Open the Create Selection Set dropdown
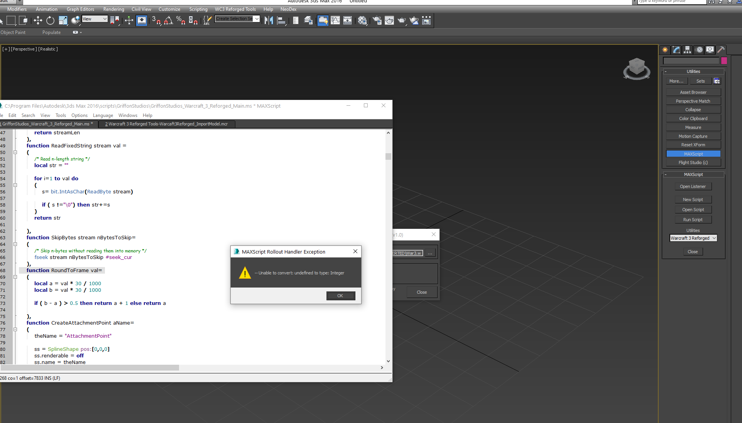This screenshot has height=423, width=742. pos(237,19)
